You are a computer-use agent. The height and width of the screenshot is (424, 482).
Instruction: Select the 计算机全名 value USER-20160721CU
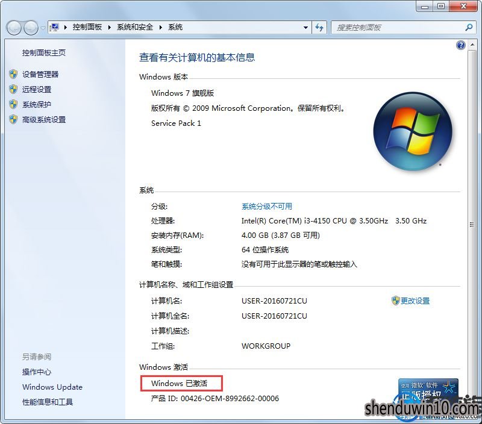pyautogui.click(x=274, y=316)
